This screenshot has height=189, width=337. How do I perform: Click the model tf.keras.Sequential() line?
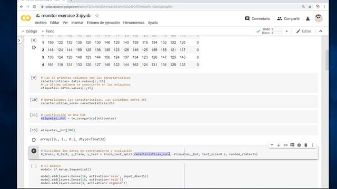click(66, 169)
